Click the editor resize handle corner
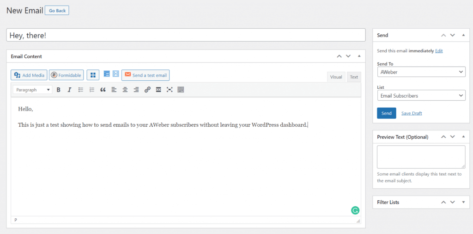The image size is (473, 234). click(358, 221)
